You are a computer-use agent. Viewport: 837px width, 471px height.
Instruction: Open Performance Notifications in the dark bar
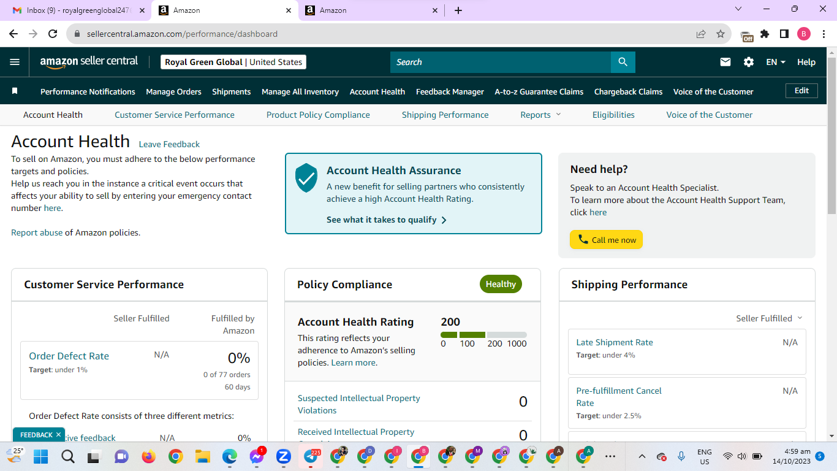point(88,91)
